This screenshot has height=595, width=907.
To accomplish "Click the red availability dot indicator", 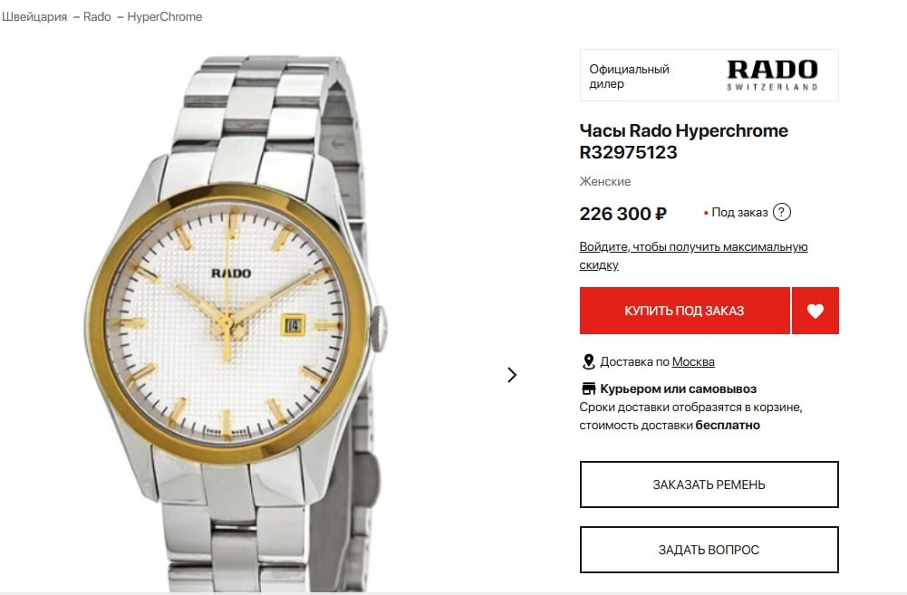I will pyautogui.click(x=706, y=214).
